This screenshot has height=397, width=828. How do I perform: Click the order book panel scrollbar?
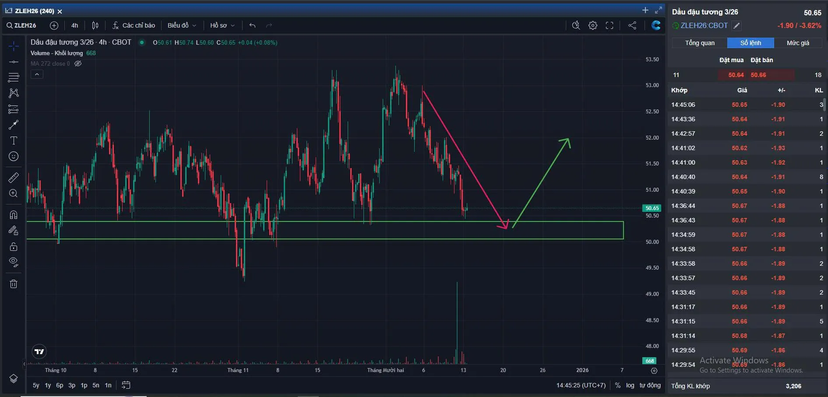coord(824,105)
